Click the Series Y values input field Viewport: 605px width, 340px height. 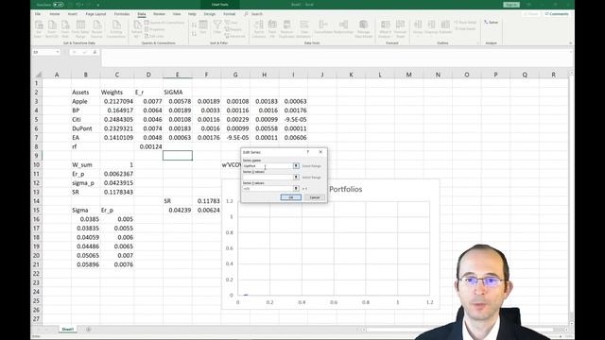pyautogui.click(x=268, y=189)
